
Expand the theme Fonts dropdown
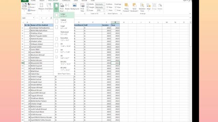[32, 7]
